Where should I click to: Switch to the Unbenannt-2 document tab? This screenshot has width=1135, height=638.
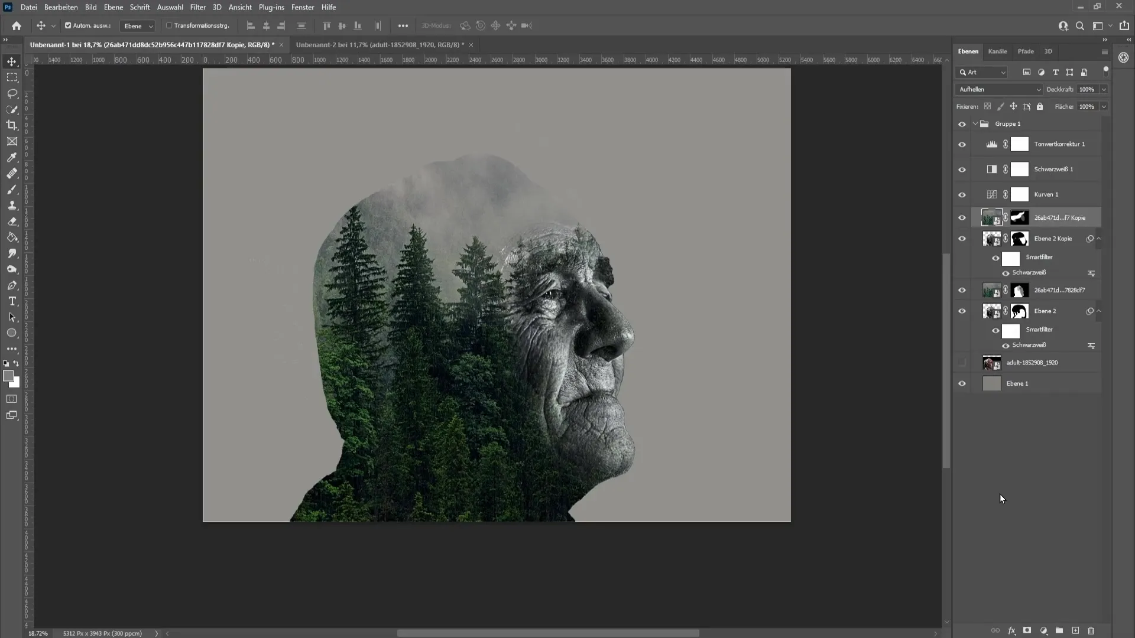point(380,45)
